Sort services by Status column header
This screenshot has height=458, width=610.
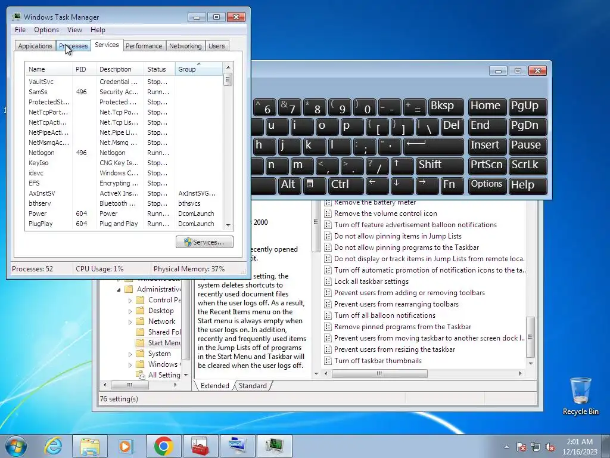click(159, 69)
